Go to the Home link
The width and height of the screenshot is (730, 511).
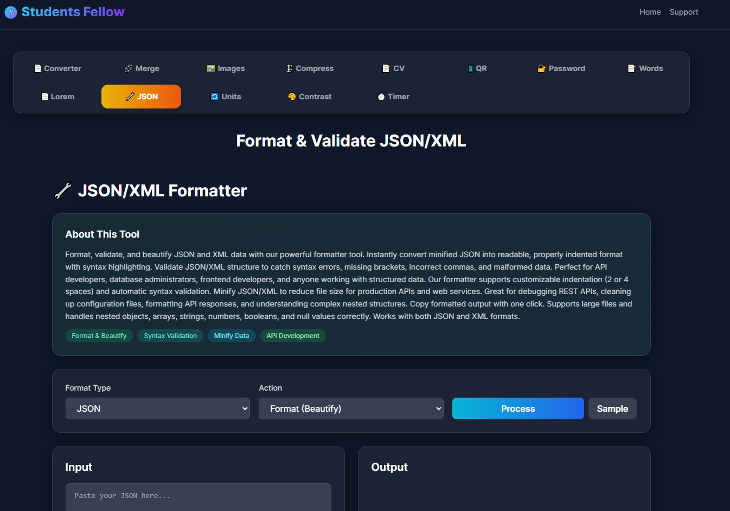coord(650,12)
